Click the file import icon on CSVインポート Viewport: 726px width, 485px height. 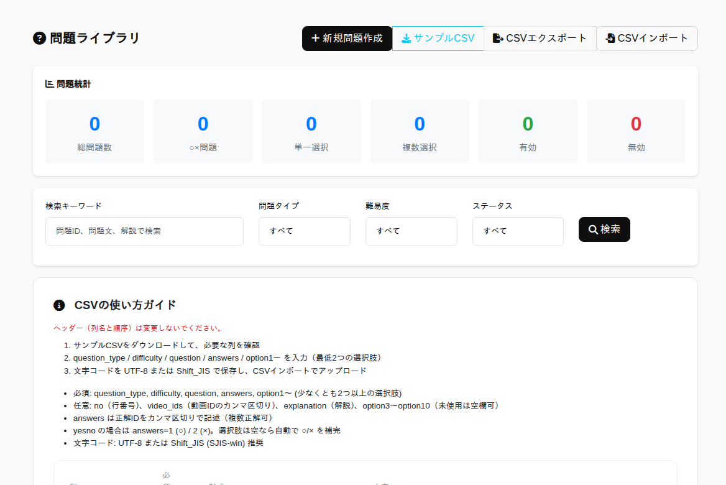(x=610, y=38)
